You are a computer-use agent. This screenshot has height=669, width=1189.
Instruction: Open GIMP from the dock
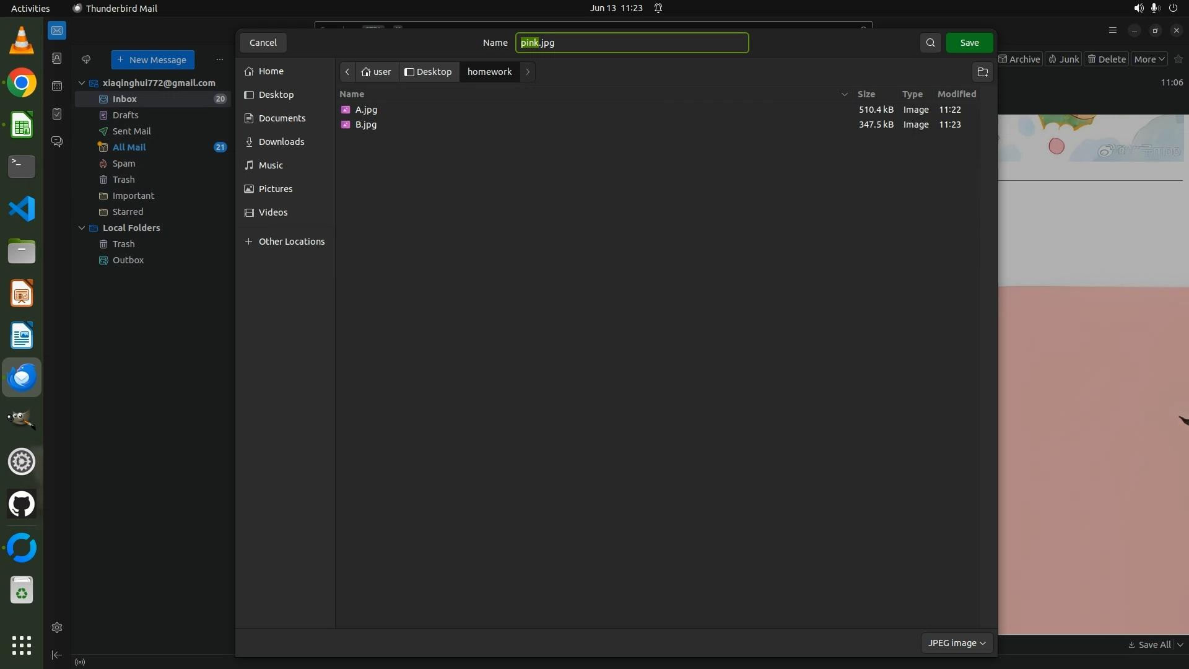click(22, 419)
